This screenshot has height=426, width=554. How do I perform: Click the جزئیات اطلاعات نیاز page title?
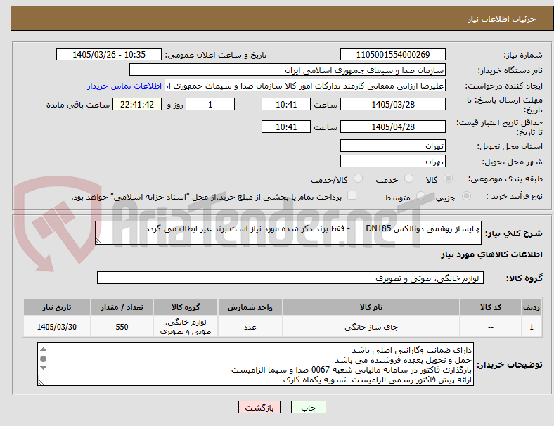click(x=502, y=19)
